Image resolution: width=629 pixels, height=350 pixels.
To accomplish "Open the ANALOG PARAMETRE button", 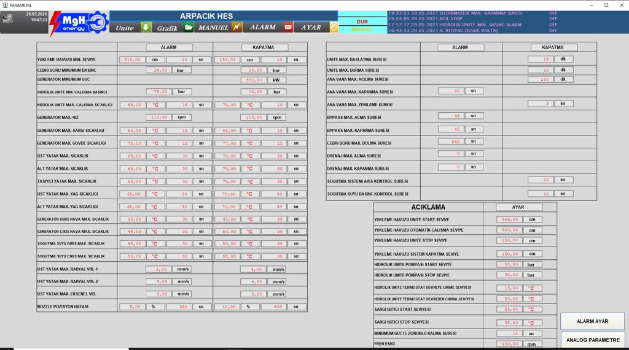I will [x=592, y=340].
